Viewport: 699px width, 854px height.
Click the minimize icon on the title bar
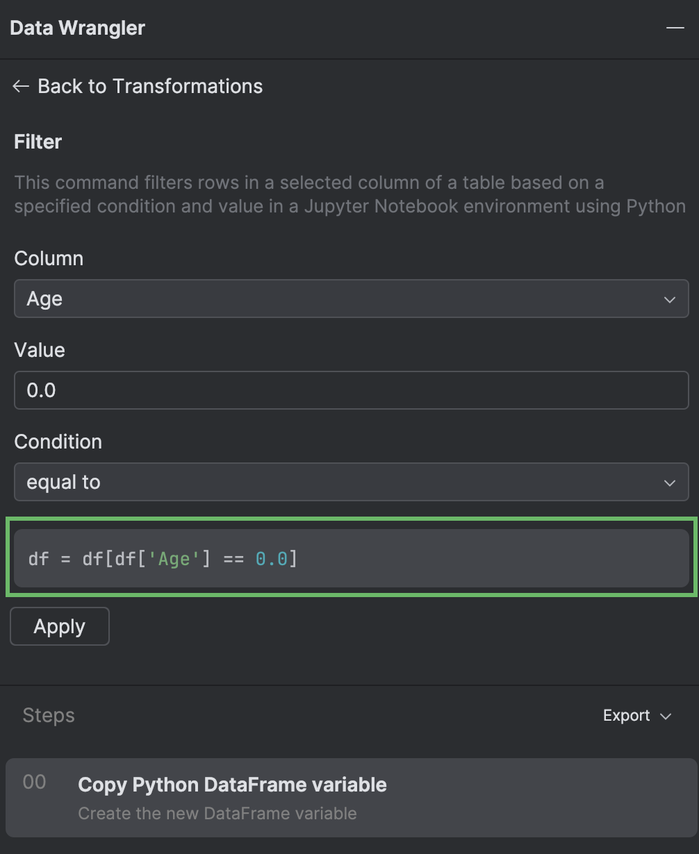pyautogui.click(x=674, y=28)
